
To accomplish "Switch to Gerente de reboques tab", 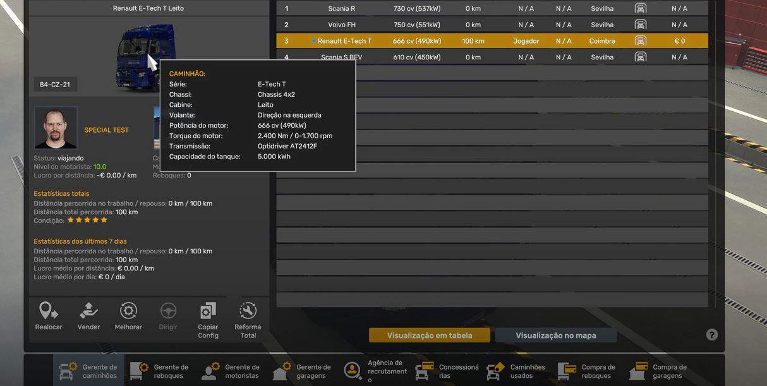I will (160, 371).
